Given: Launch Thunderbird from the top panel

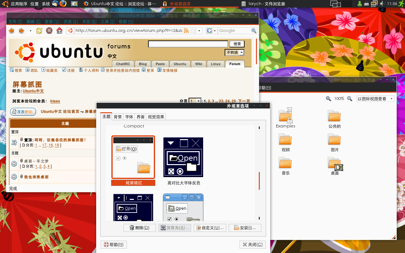Looking at the screenshot, I should click(x=55, y=4).
